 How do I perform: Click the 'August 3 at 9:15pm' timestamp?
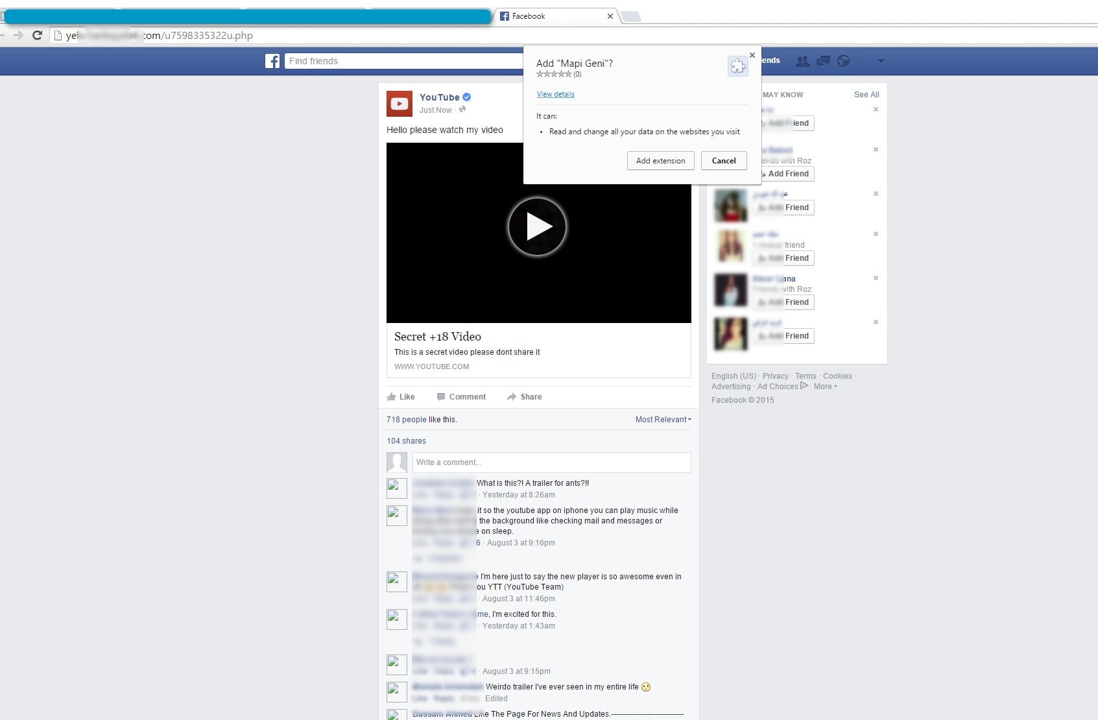[x=516, y=671]
